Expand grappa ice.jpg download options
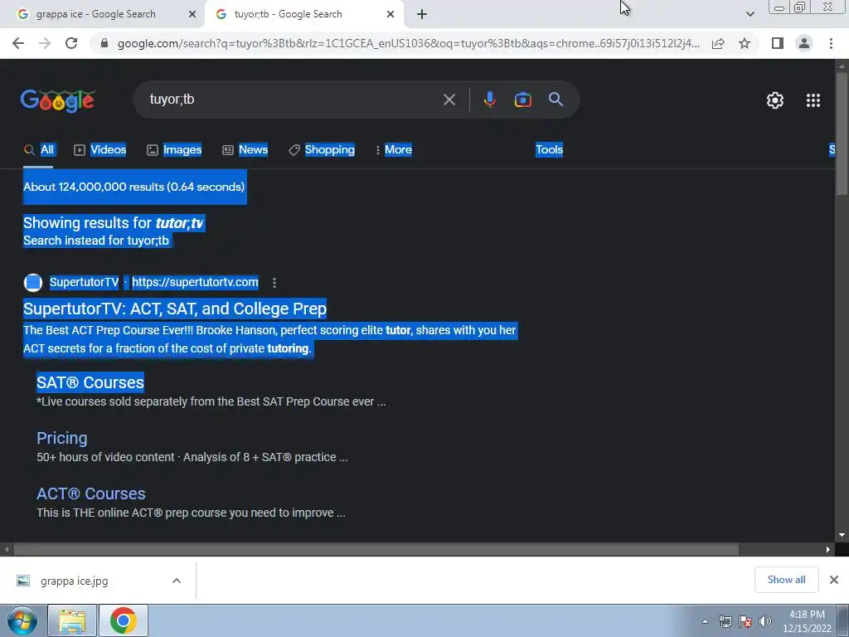Viewport: 849px width, 637px height. tap(176, 581)
